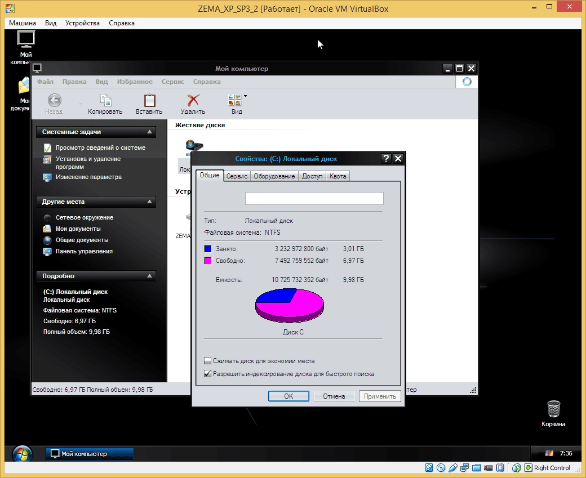Screen dimensions: 586x478
Task: Click the Start orb on XP taskbar
Action: click(22, 454)
